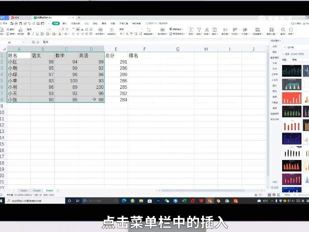Toggle italic formatting in the ribbon

33,34
